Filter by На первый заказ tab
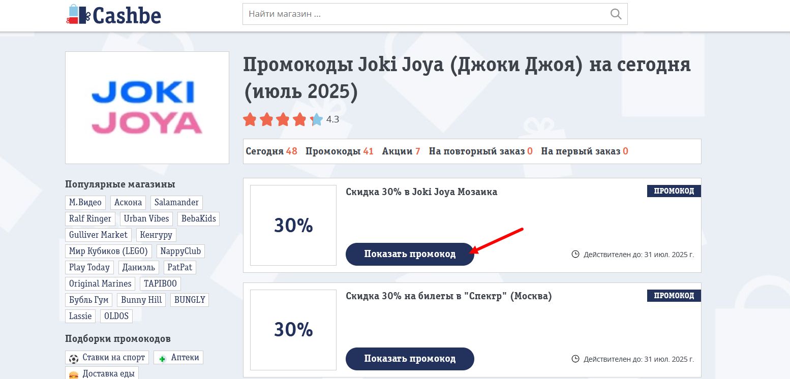This screenshot has height=379, width=790. (x=585, y=151)
